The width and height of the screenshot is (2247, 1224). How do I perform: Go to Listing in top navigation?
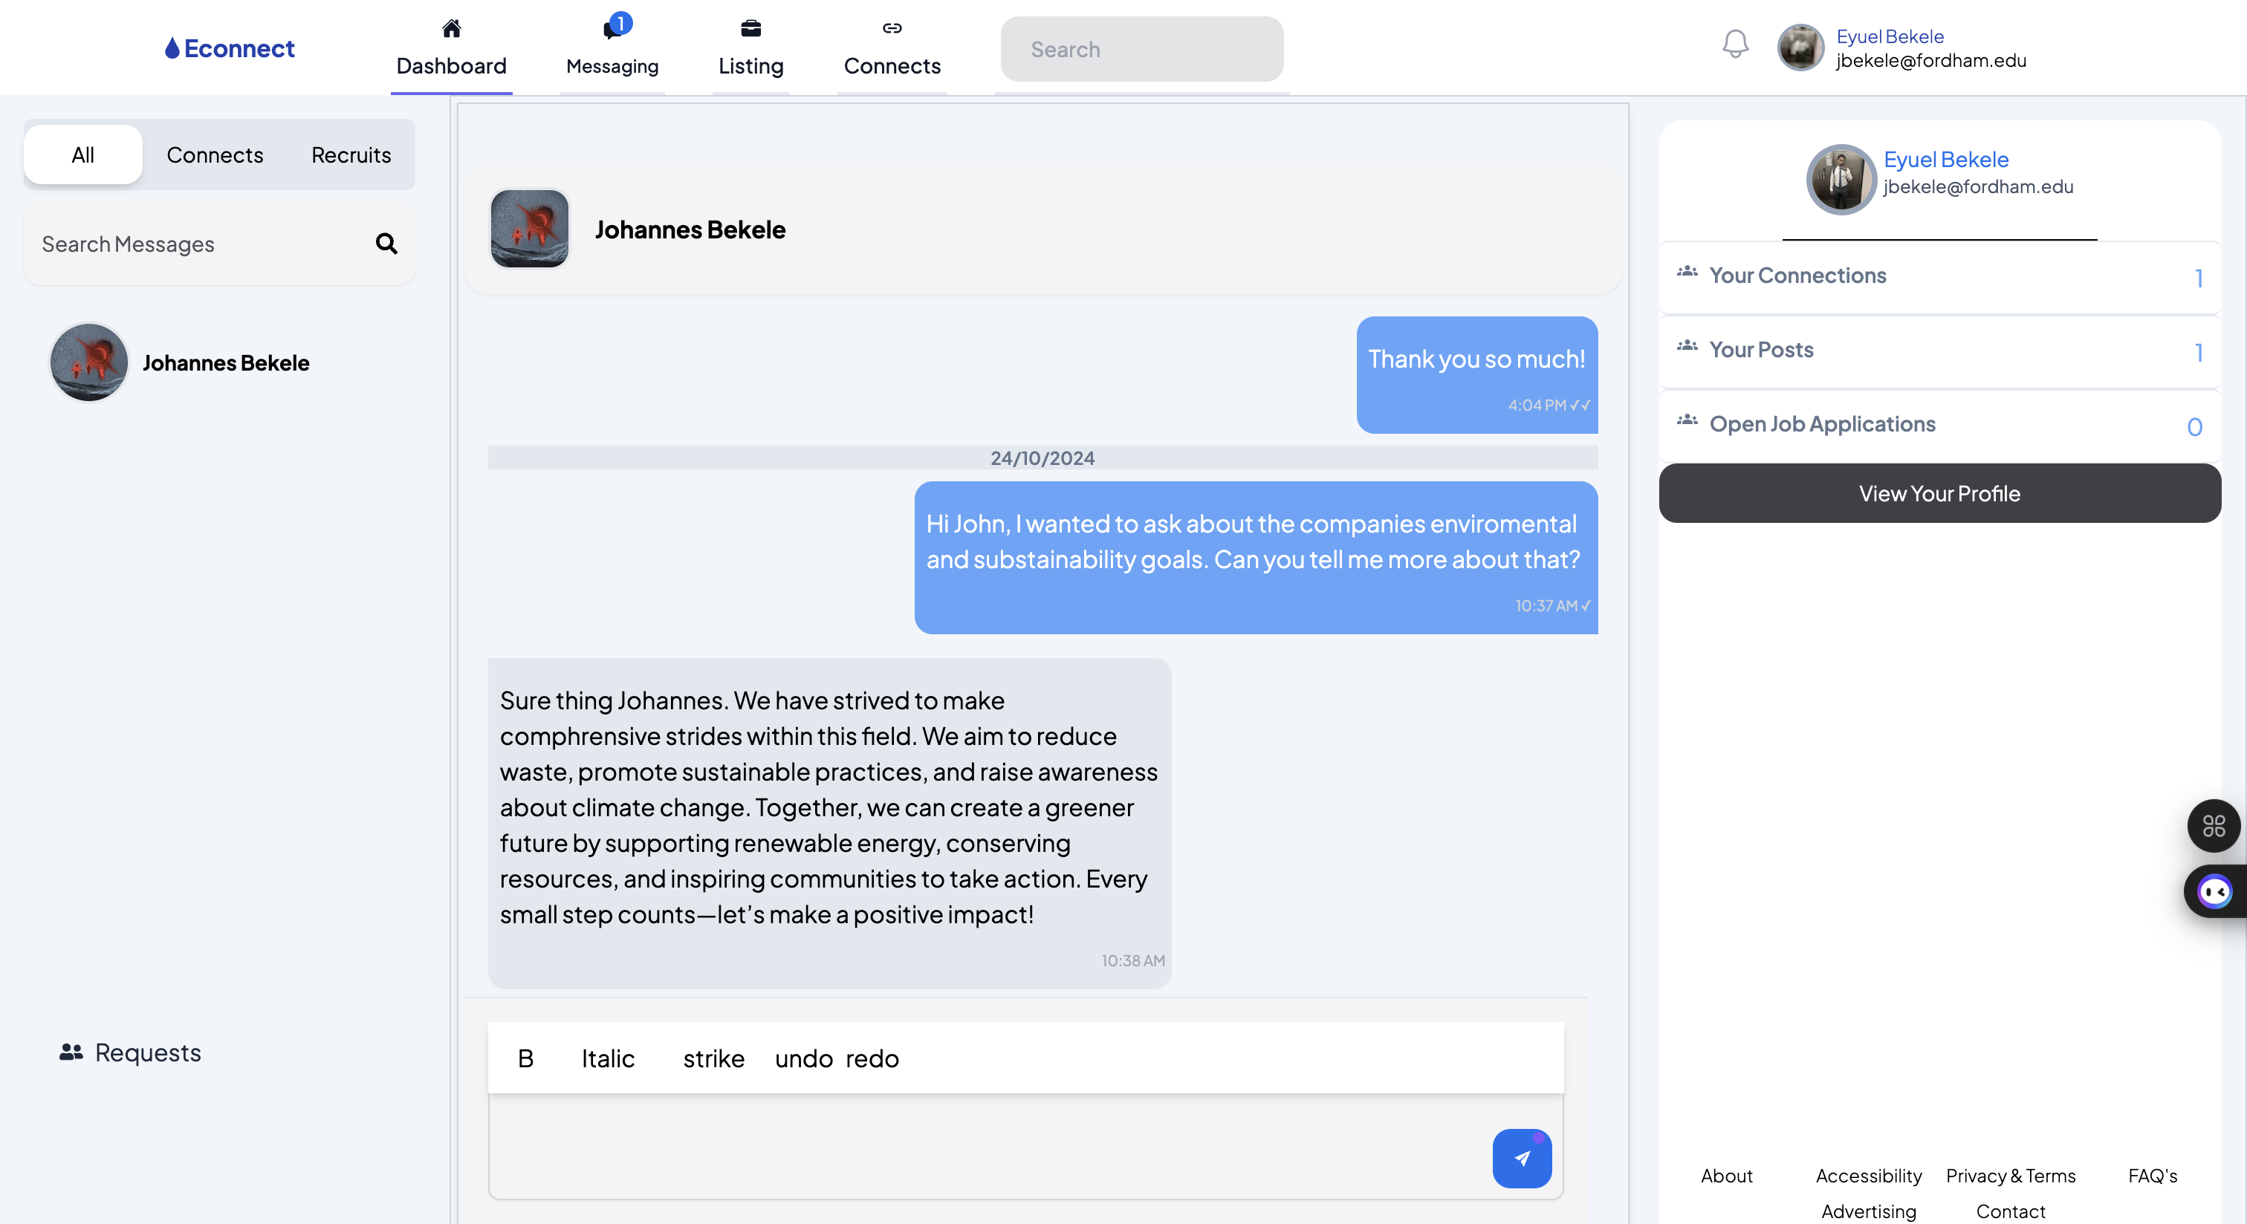751,65
